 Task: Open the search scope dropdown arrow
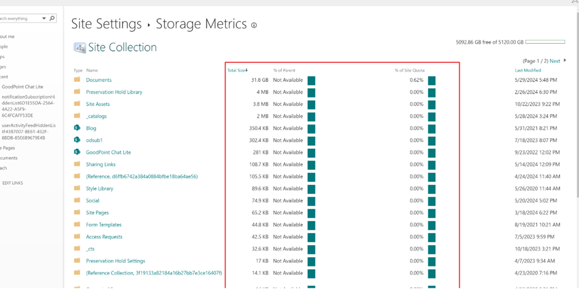pyautogui.click(x=44, y=18)
